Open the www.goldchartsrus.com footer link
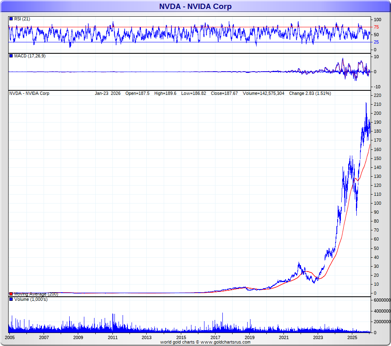The height and width of the screenshot is (346, 391). [x=224, y=342]
